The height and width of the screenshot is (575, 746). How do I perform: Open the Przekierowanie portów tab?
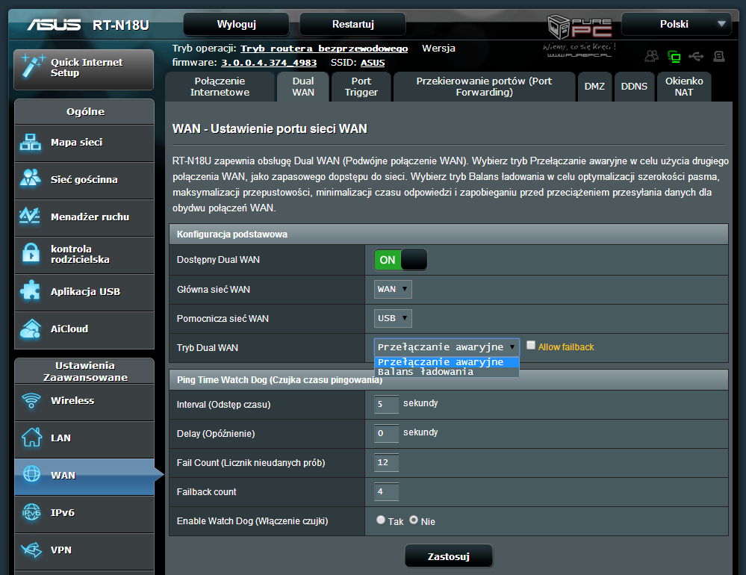tap(485, 87)
